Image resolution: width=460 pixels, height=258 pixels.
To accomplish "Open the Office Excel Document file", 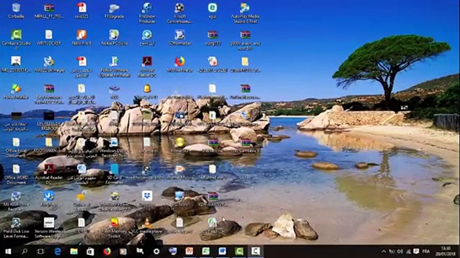I will [16, 148].
